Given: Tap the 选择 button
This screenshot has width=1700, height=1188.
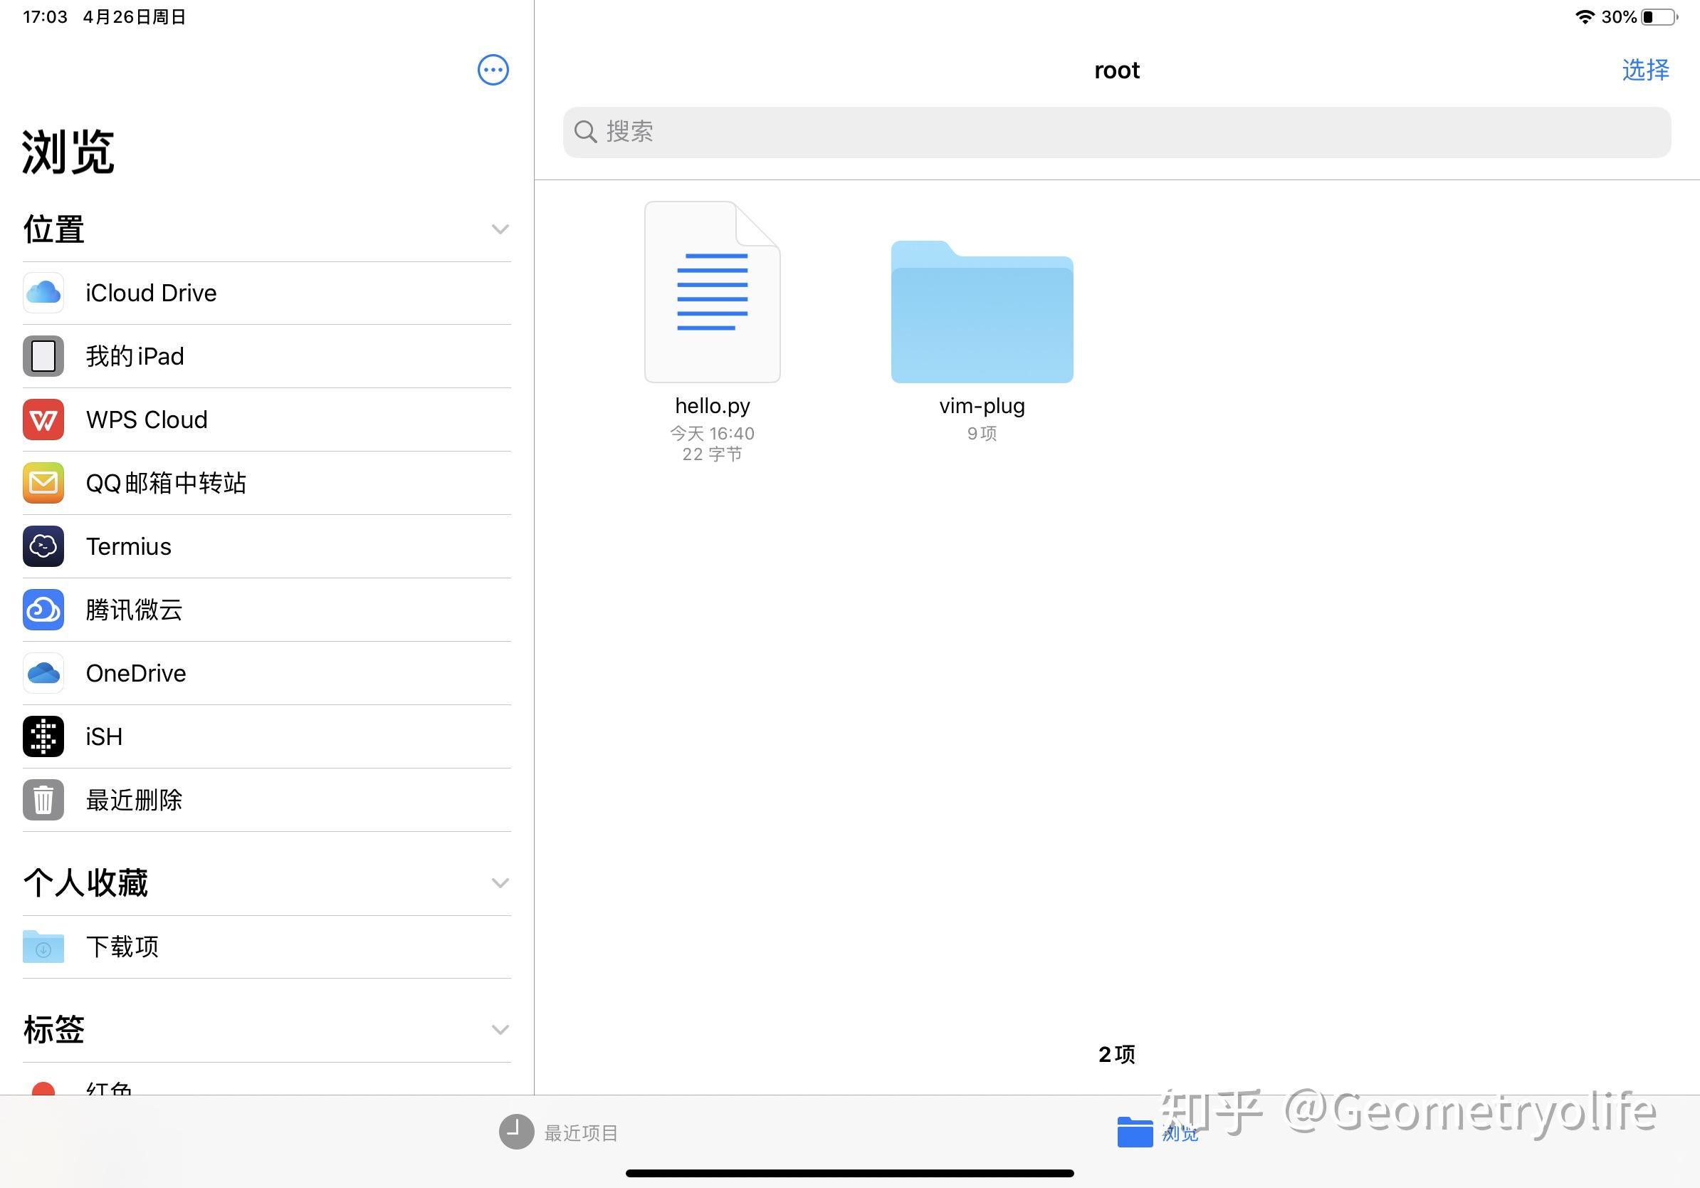Looking at the screenshot, I should [1646, 71].
